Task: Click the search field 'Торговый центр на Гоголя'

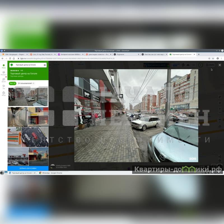Action: (x=27, y=65)
